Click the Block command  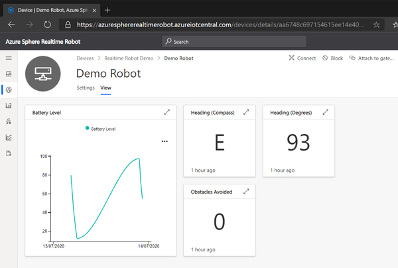coord(332,58)
